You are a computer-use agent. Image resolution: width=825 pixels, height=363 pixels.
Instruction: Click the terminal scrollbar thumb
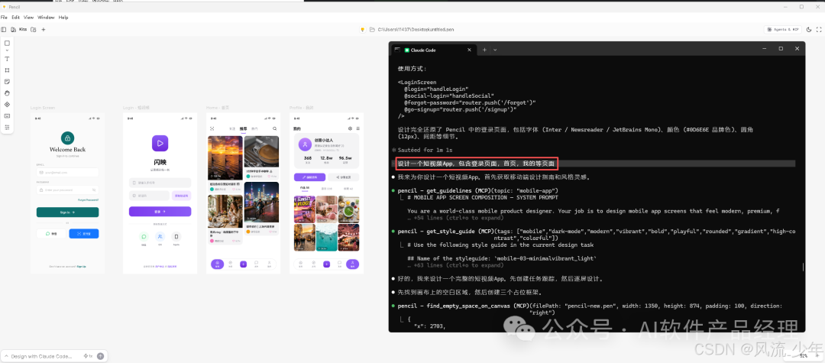(x=803, y=267)
